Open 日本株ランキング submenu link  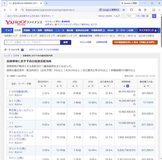click(28, 36)
